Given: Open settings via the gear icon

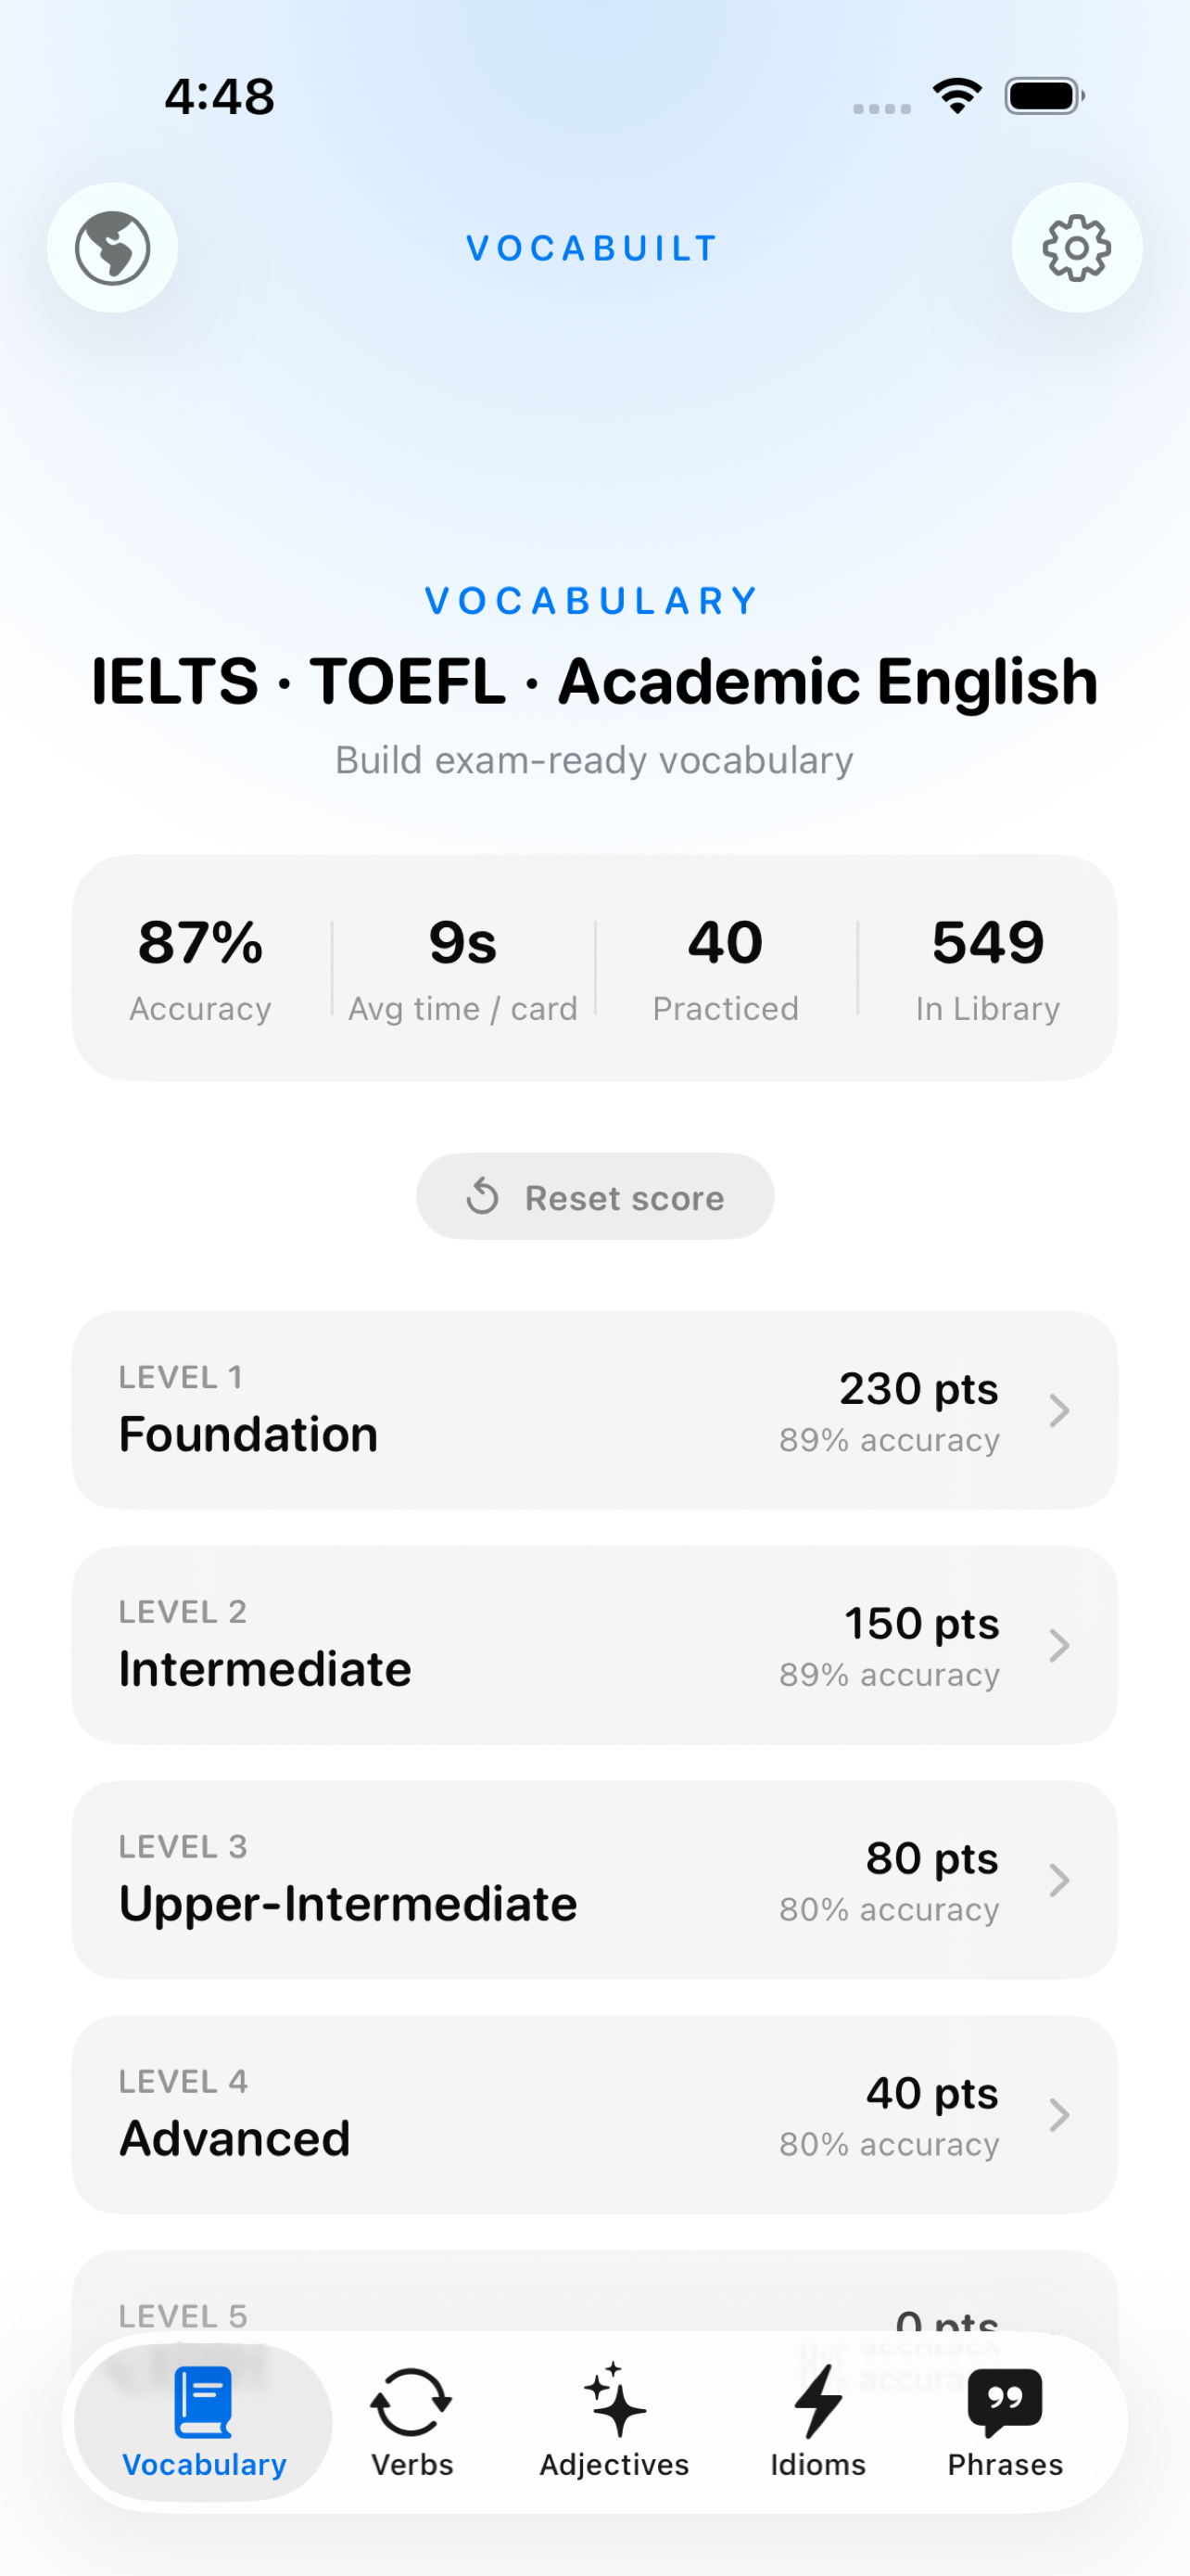Looking at the screenshot, I should (1076, 247).
